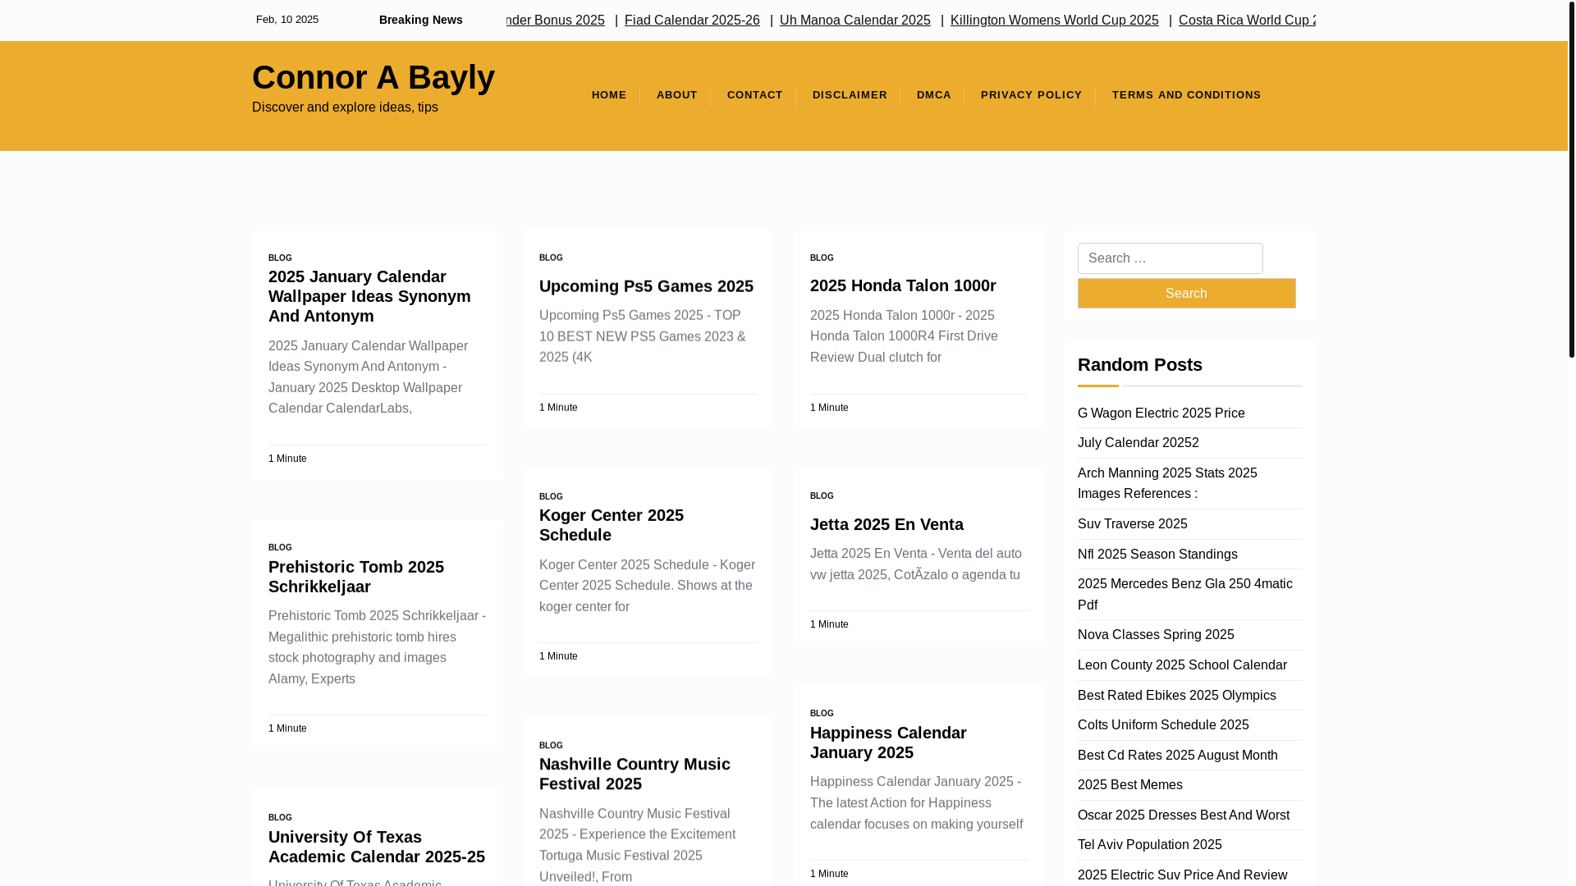Screen dimensions: 1576x886
Task: Focus the Search text field
Action: pos(1170,258)
